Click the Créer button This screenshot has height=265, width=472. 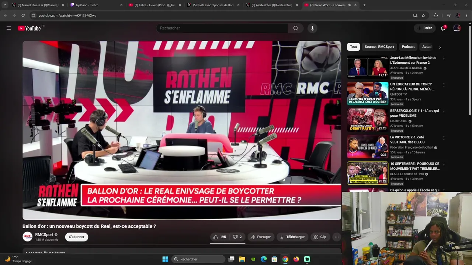pyautogui.click(x=424, y=28)
